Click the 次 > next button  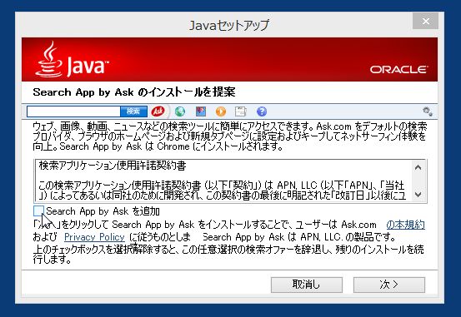tap(389, 285)
